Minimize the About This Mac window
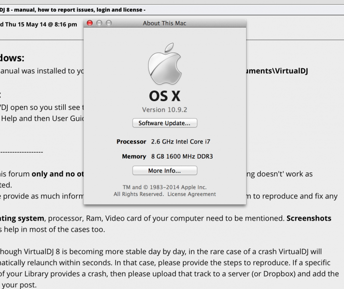Image resolution: width=344 pixels, height=289 pixels. pyautogui.click(x=99, y=23)
